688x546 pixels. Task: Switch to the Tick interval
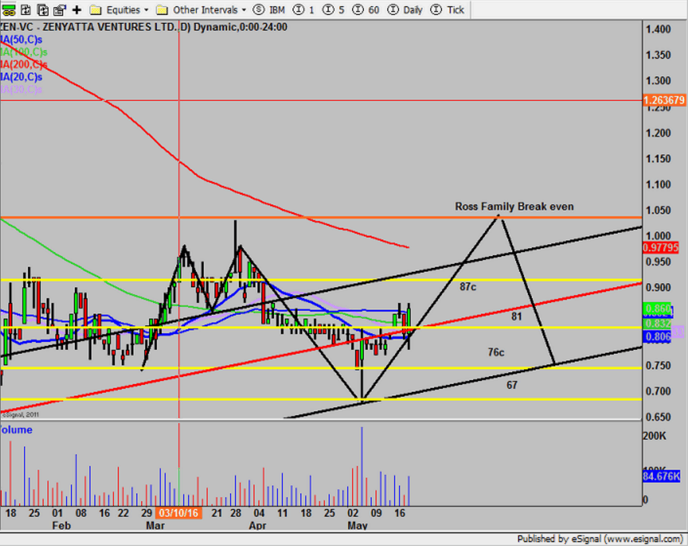click(x=447, y=10)
